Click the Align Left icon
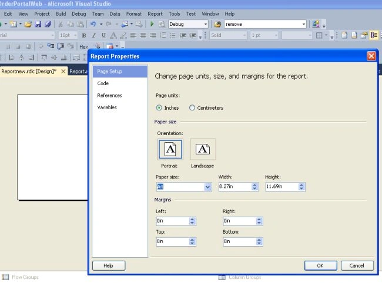 coord(133,36)
